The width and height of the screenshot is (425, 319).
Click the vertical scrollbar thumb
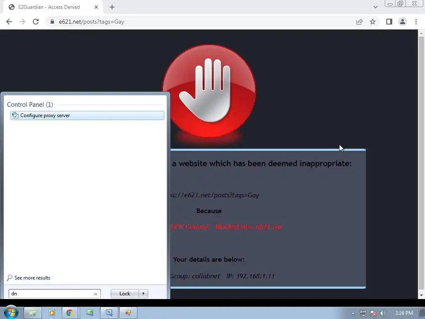[x=421, y=164]
